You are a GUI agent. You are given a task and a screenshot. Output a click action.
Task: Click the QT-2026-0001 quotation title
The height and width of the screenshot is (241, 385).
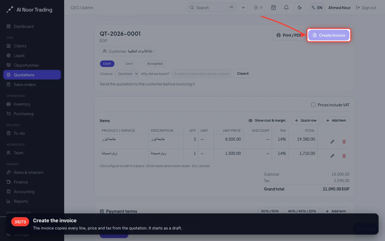point(120,34)
